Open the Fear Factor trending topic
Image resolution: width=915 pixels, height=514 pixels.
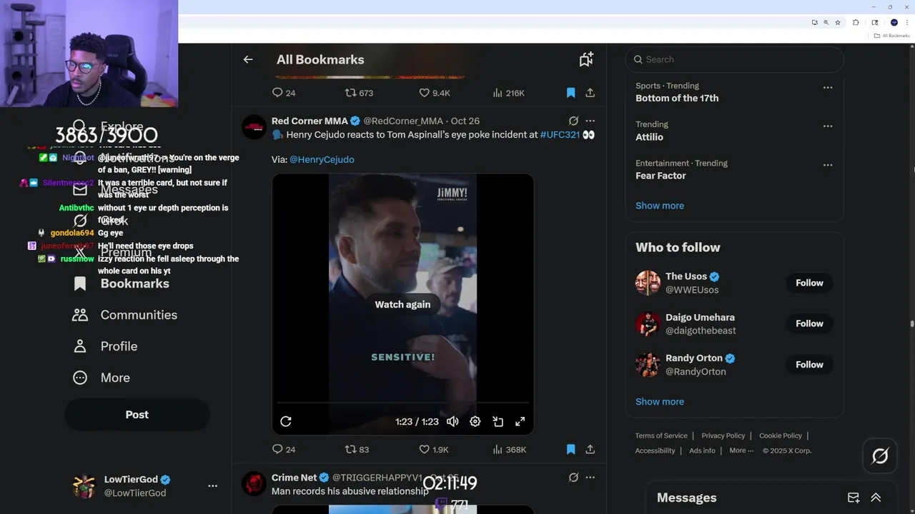(661, 176)
